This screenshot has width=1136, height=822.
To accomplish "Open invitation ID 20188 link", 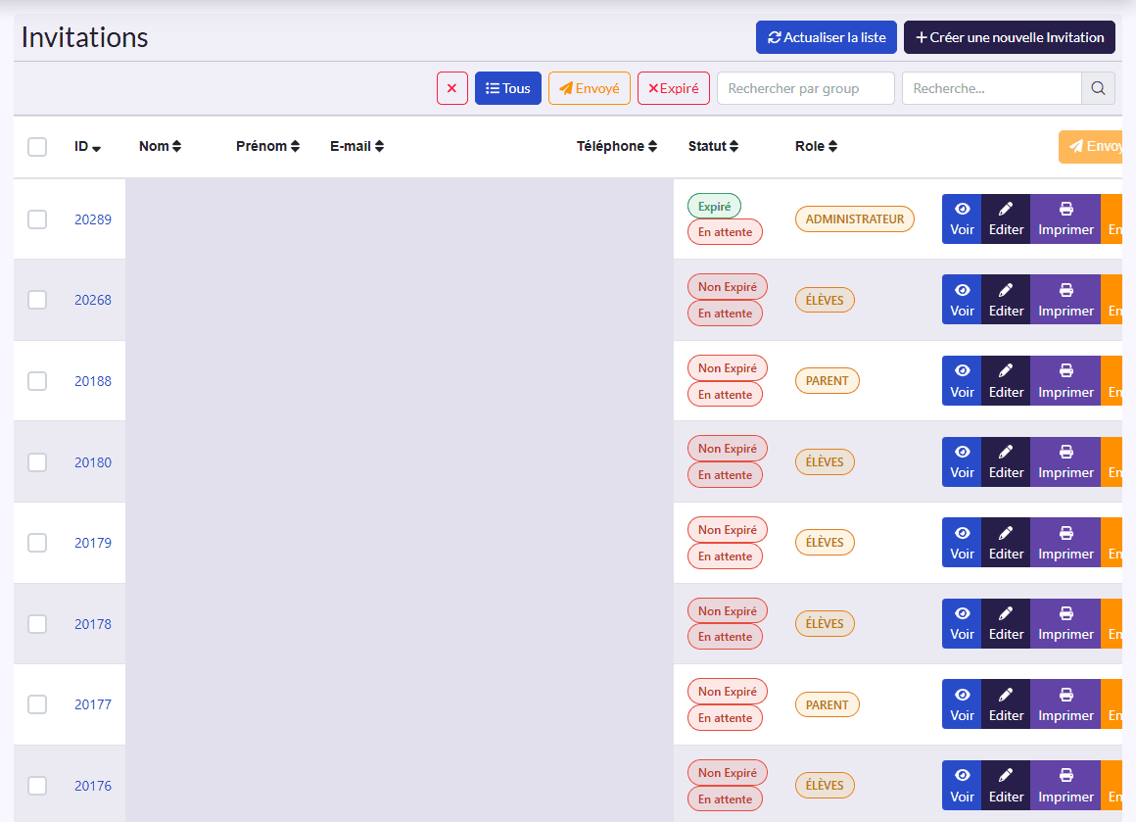I will pyautogui.click(x=93, y=381).
